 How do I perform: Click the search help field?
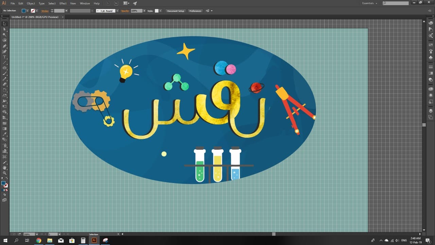[x=396, y=3]
